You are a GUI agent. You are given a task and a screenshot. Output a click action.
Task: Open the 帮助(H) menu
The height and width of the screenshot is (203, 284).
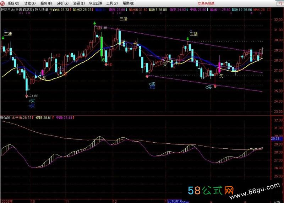[129, 3]
